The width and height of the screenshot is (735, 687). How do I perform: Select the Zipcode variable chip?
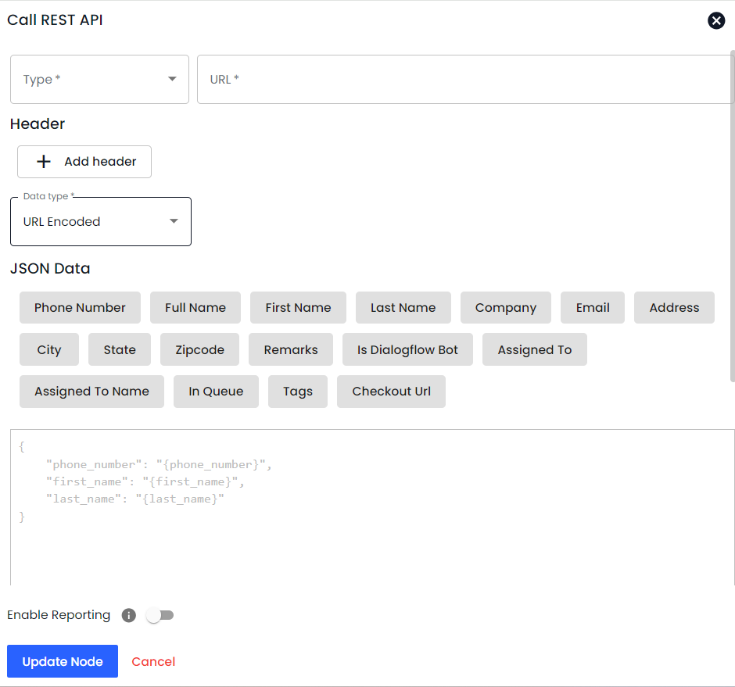point(199,350)
